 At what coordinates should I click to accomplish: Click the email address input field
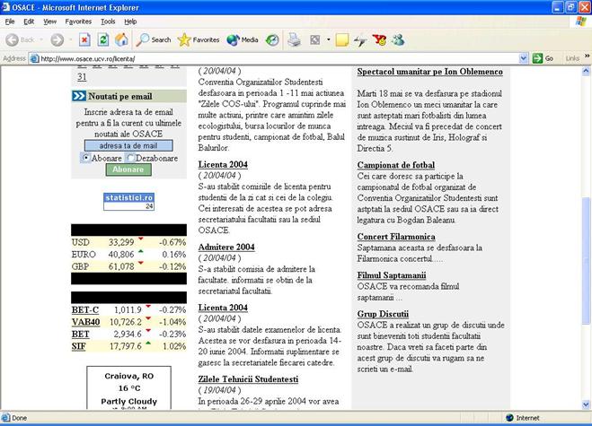[x=128, y=145]
